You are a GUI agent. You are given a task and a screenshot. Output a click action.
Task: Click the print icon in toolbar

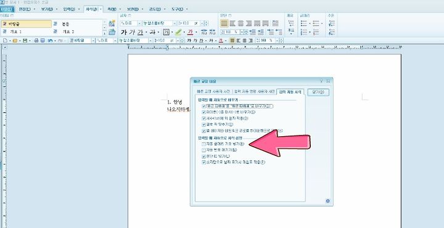pos(36,41)
